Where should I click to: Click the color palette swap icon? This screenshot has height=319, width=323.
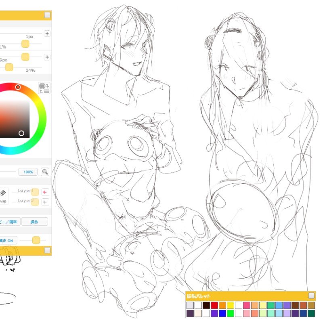(44, 88)
